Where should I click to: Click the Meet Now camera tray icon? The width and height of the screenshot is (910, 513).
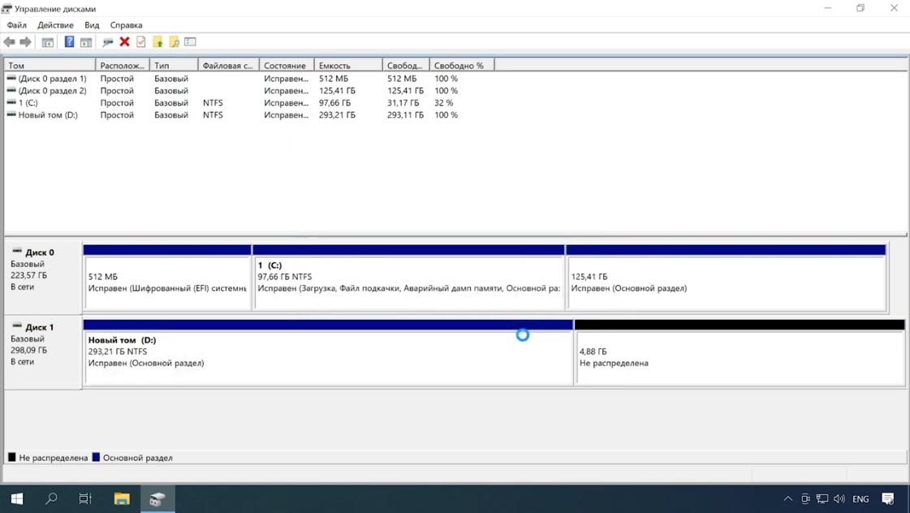pos(805,498)
